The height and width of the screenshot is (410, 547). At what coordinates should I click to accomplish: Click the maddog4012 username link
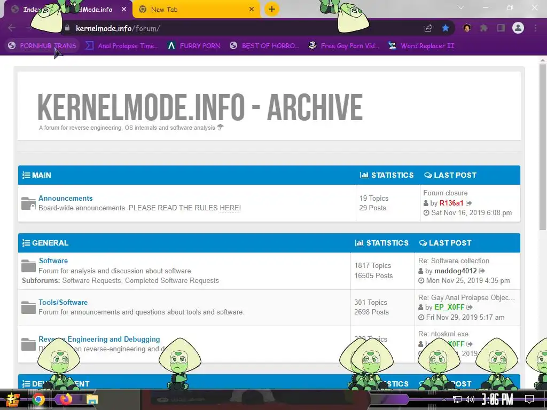456,271
